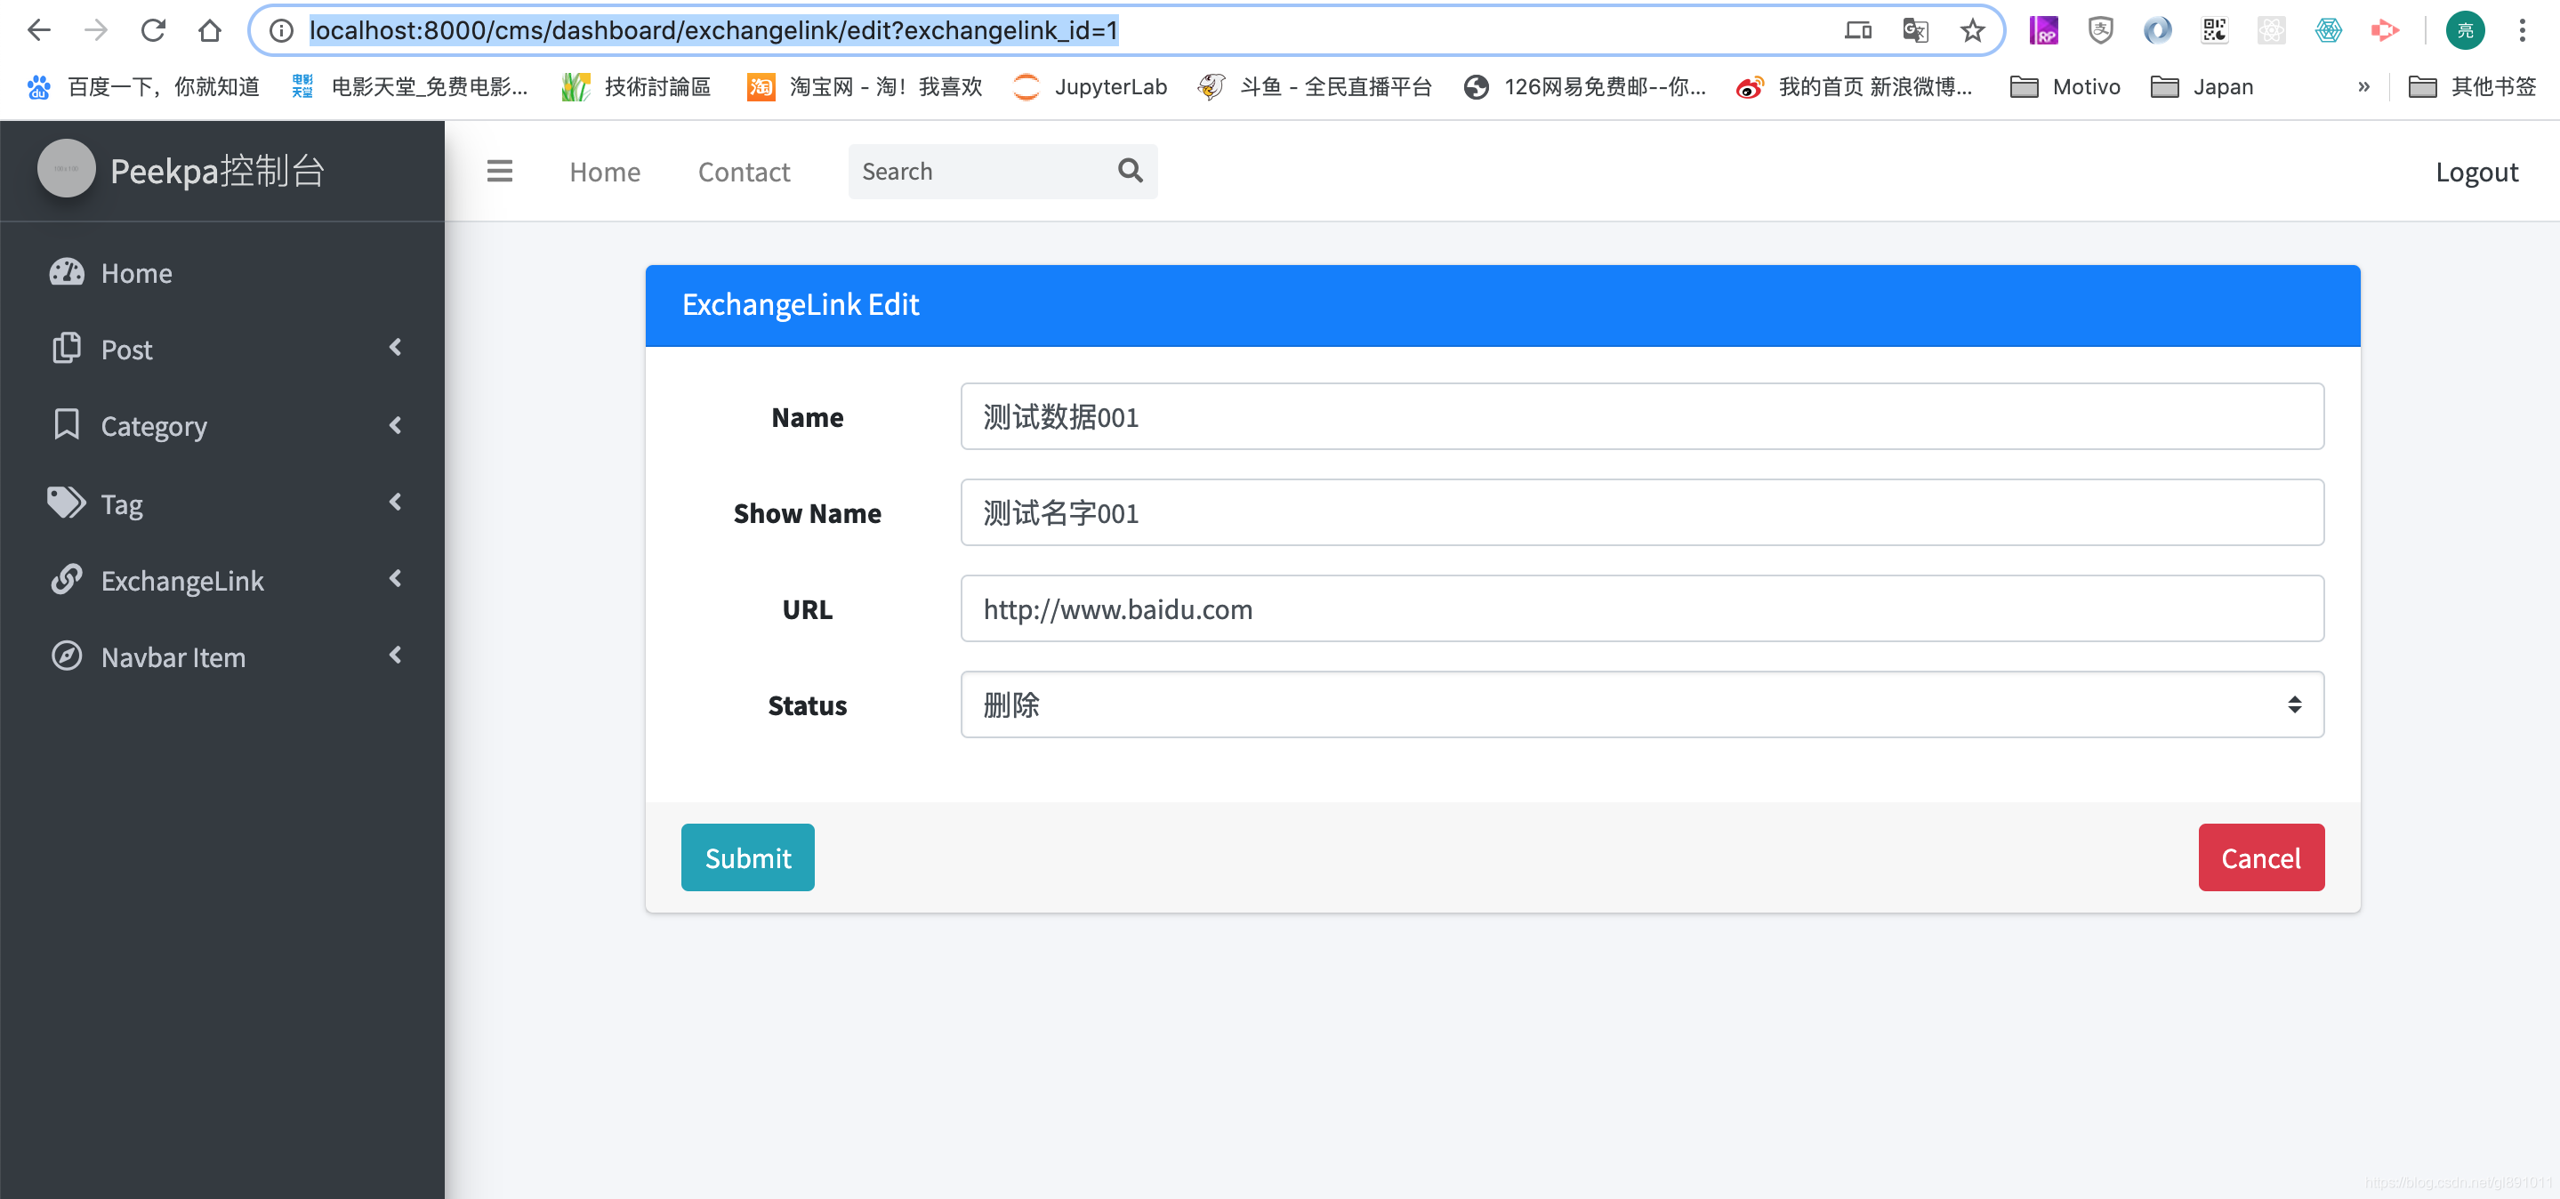Click the ExchangeLink chain icon
Image resolution: width=2560 pixels, height=1199 pixels.
[x=67, y=579]
